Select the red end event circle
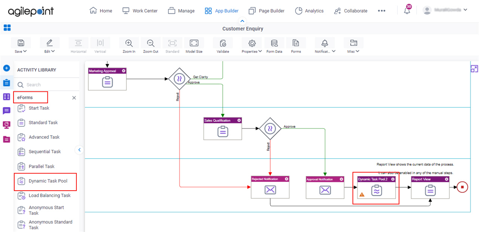 (462, 187)
